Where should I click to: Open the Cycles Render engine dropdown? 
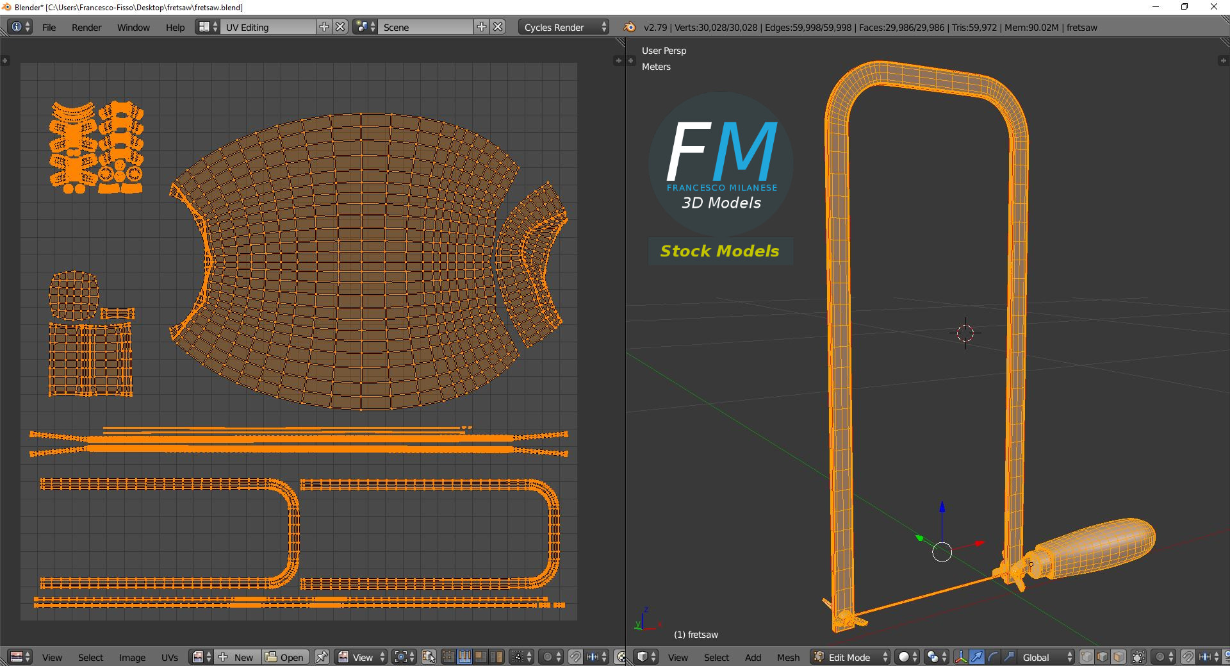tap(565, 27)
